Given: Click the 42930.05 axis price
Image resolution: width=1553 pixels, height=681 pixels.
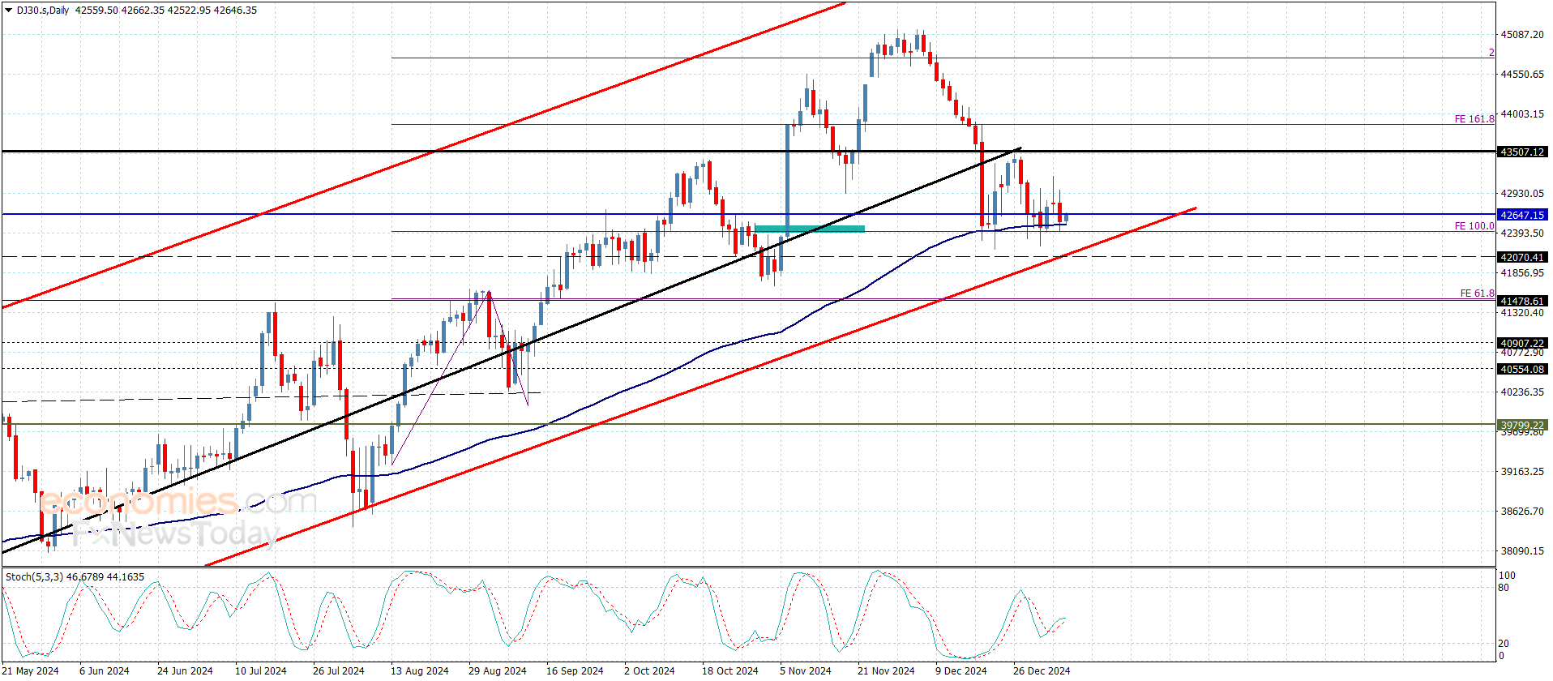Looking at the screenshot, I should click(1522, 194).
